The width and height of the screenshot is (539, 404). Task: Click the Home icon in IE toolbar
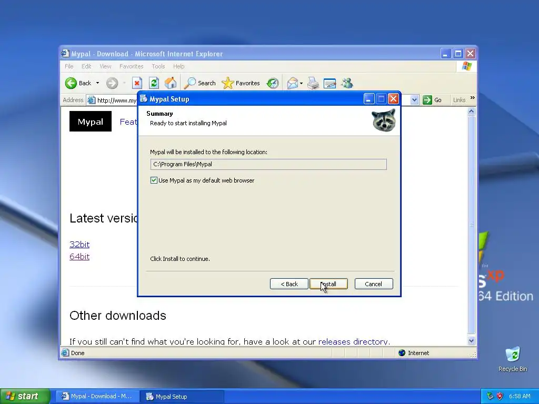pyautogui.click(x=171, y=83)
